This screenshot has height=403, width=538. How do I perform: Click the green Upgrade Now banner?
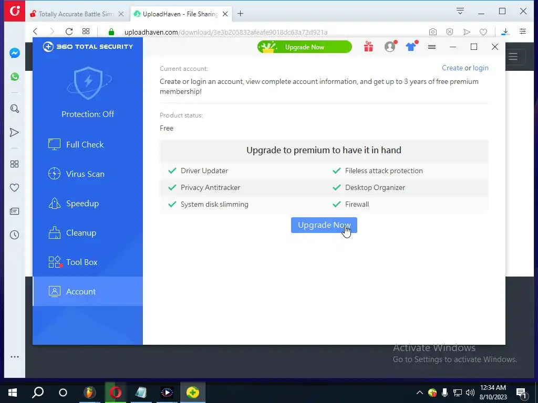[x=305, y=47]
